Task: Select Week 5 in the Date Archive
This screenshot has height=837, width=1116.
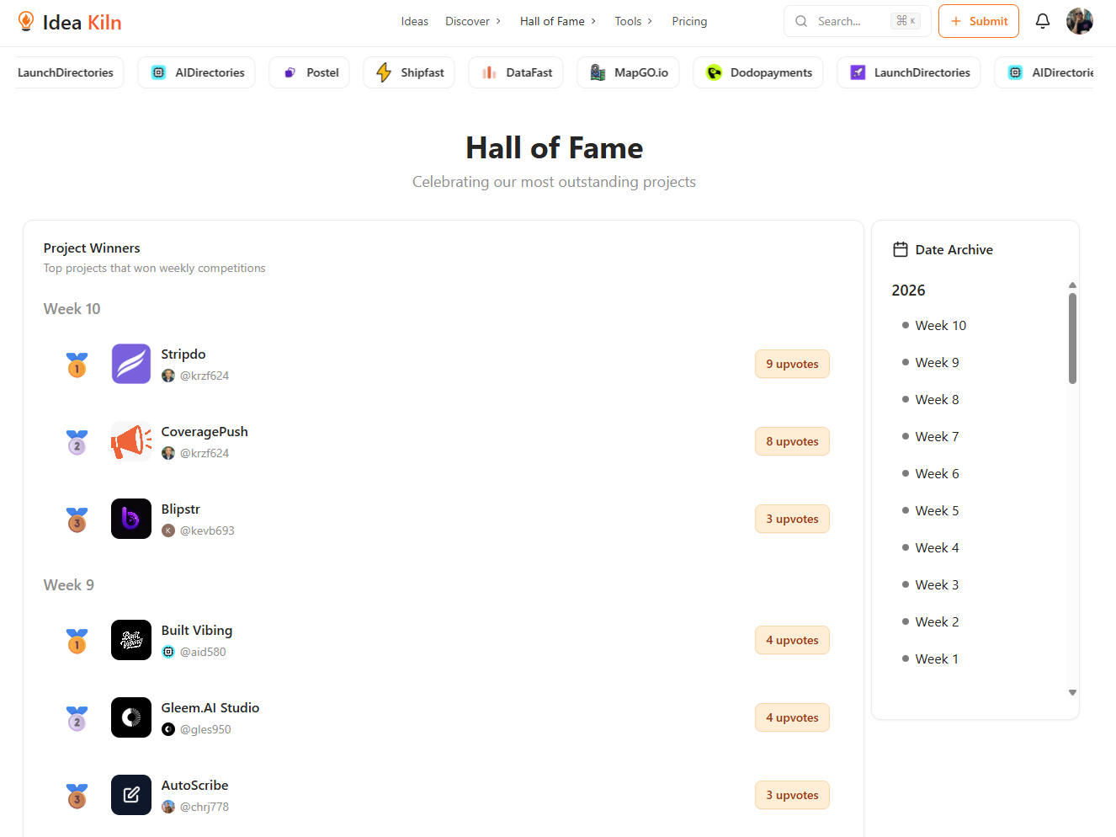Action: pyautogui.click(x=937, y=510)
